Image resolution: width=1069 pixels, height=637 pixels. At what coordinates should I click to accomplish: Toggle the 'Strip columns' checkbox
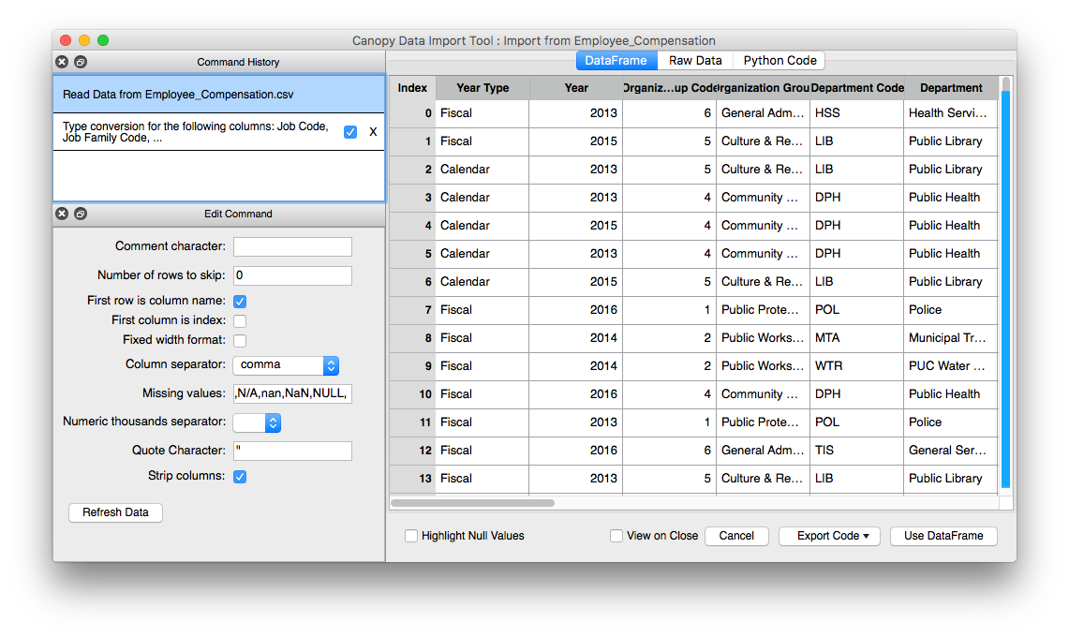239,476
